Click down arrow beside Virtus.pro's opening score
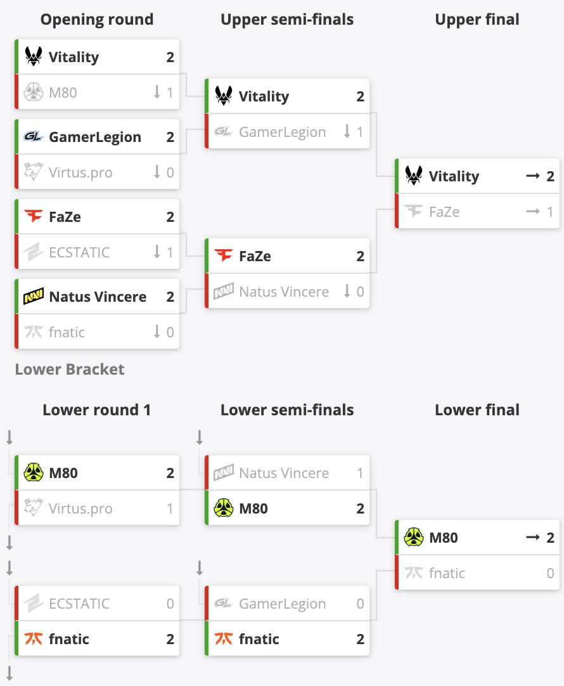The width and height of the screenshot is (564, 686). coord(157,172)
